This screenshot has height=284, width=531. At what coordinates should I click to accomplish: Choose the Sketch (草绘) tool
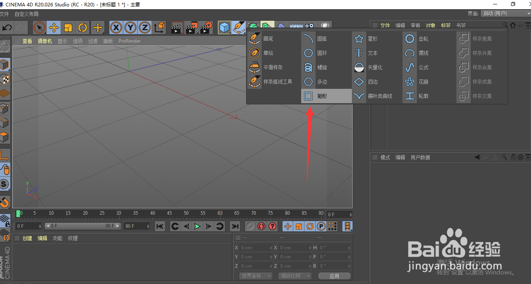tap(274, 53)
